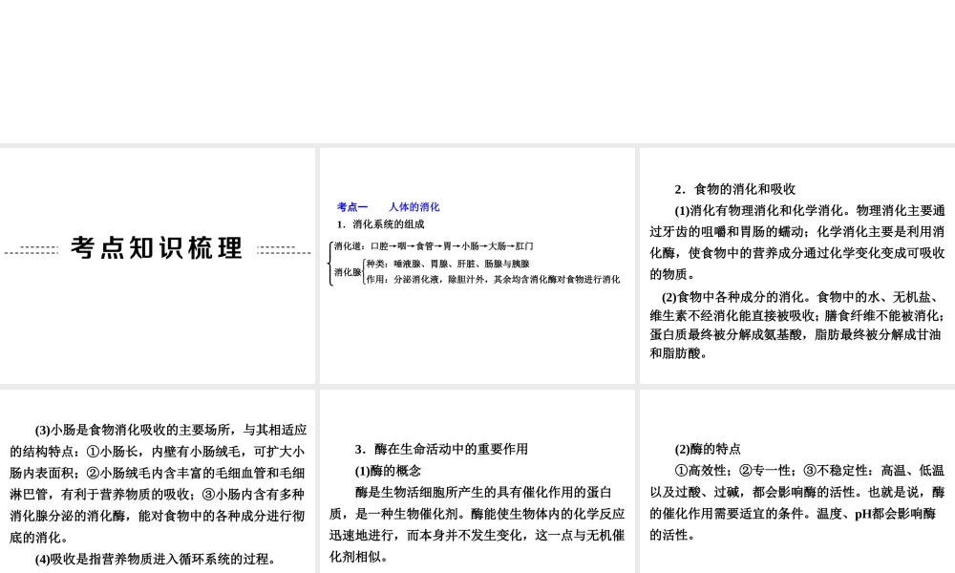This screenshot has width=955, height=573.
Task: Click the line starting (1)消化有物理消化和化学消化
Action: click(810, 210)
